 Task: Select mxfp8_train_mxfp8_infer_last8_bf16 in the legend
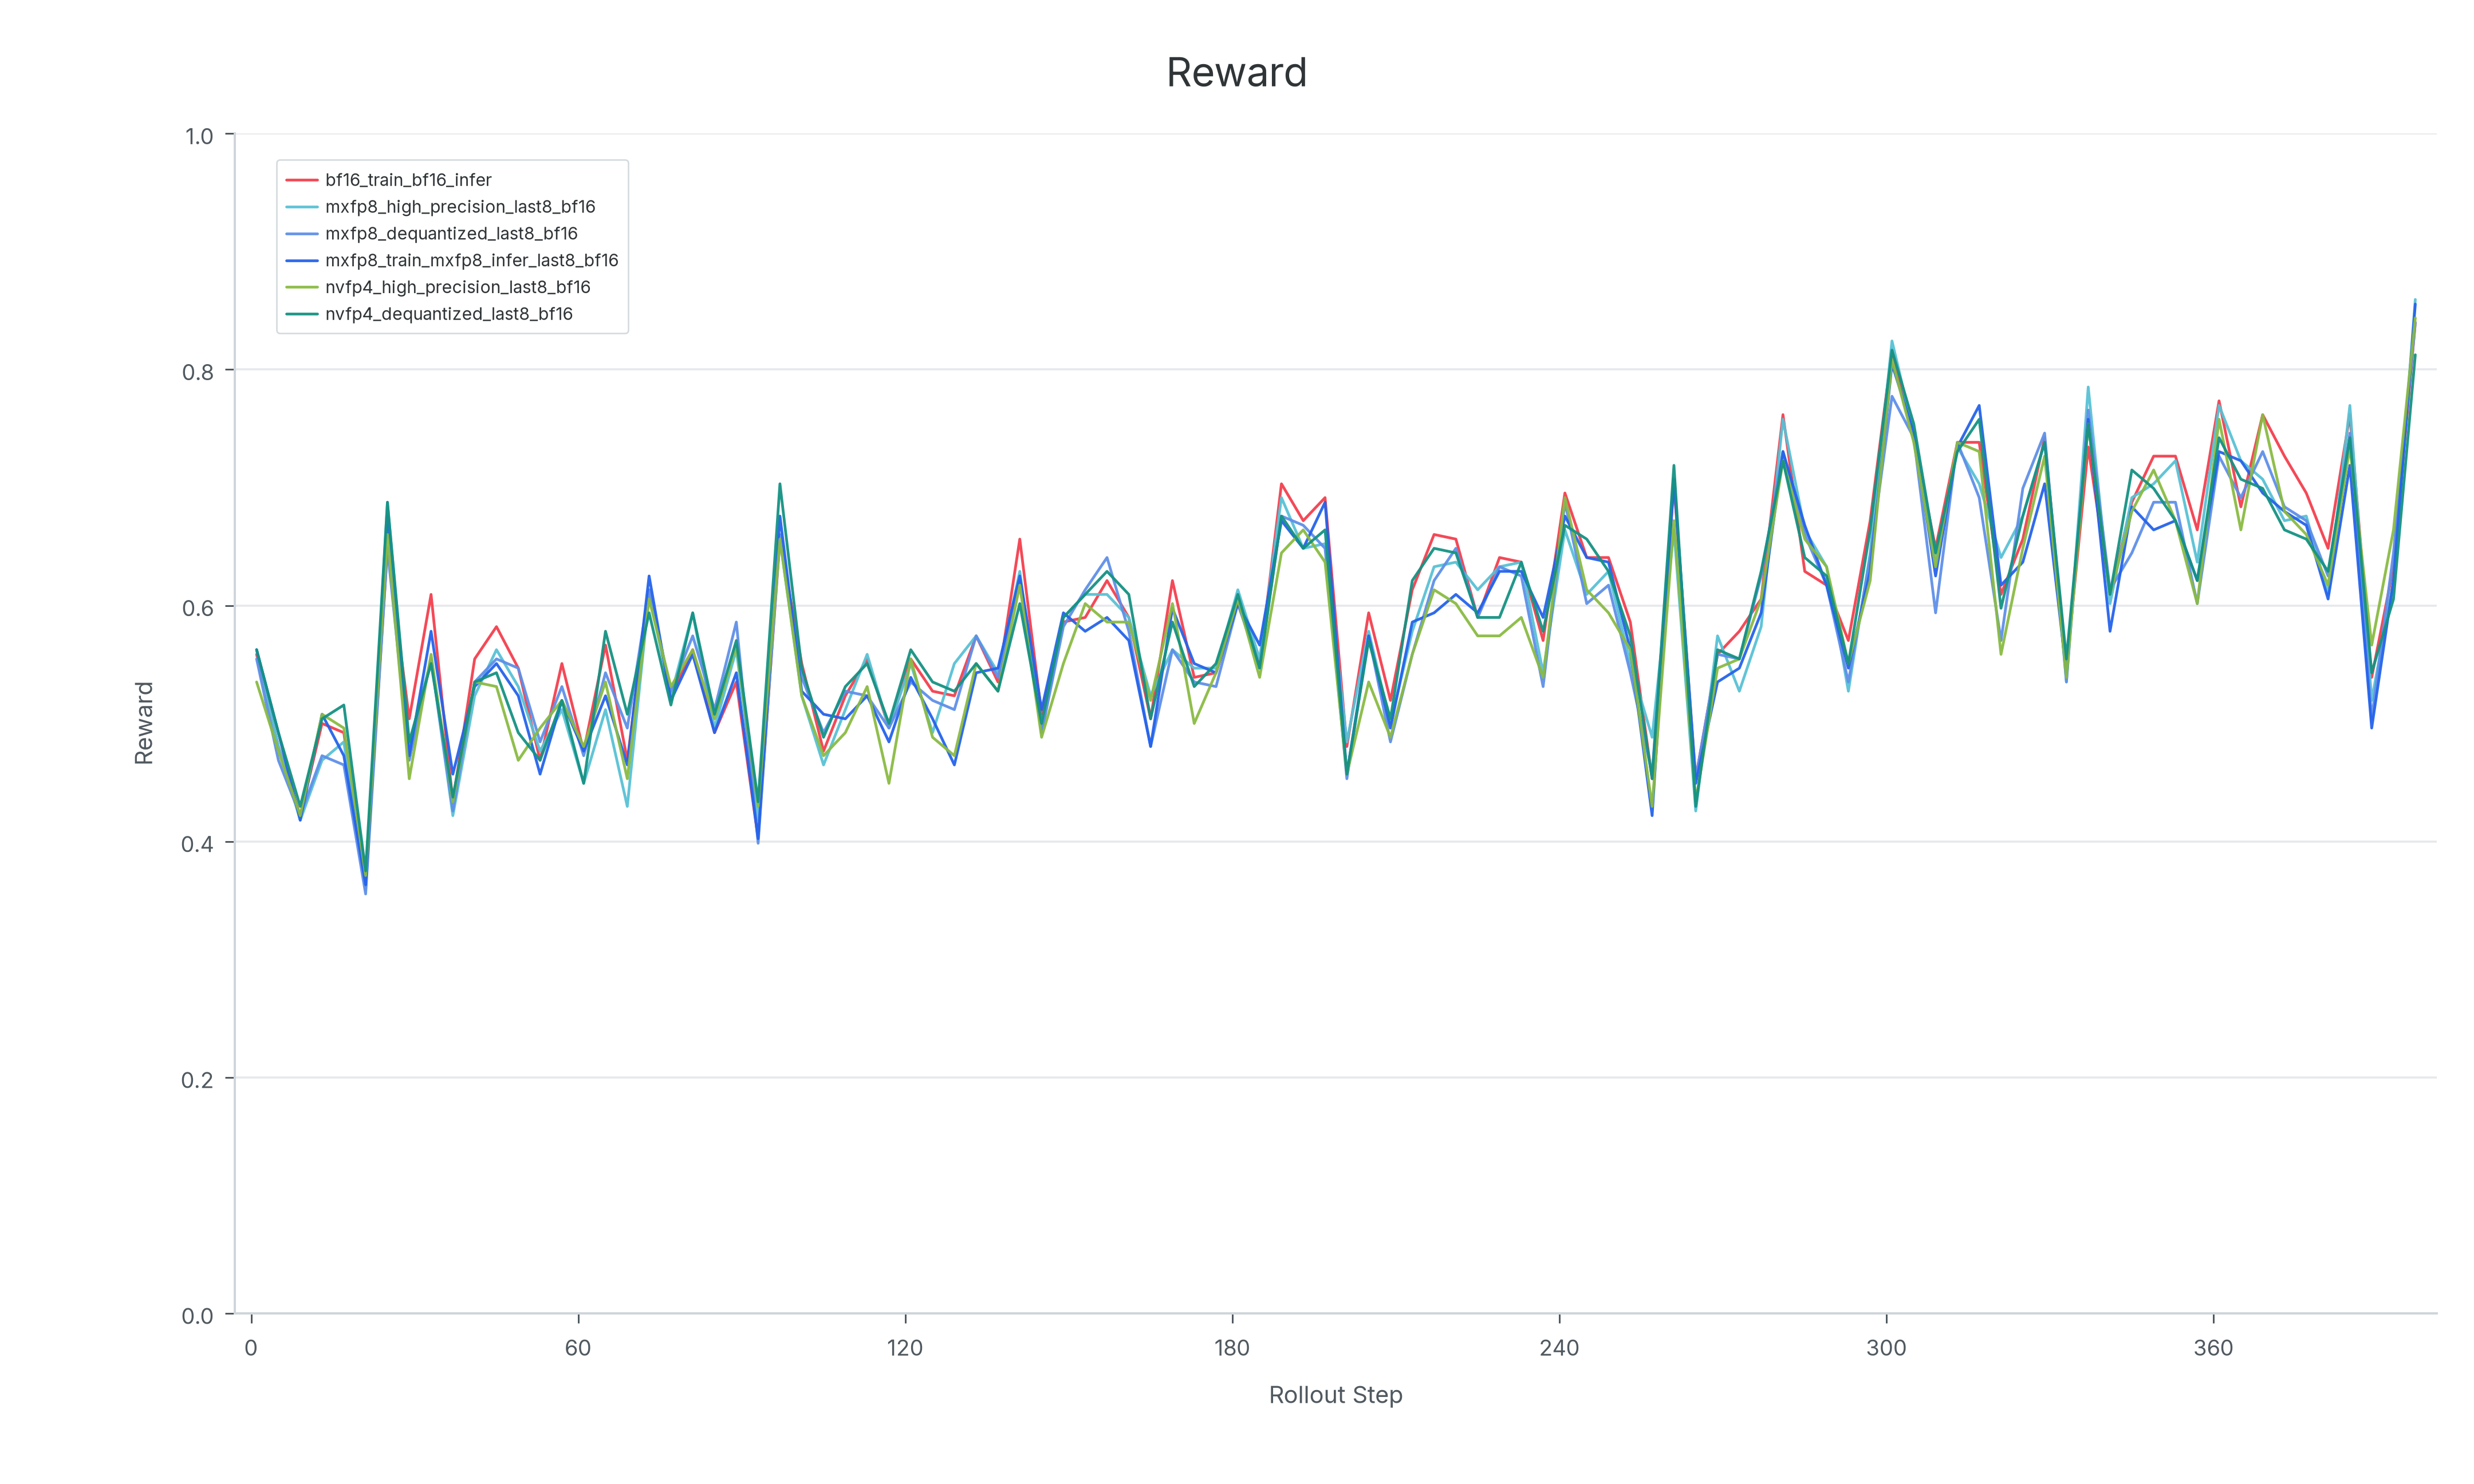452,260
